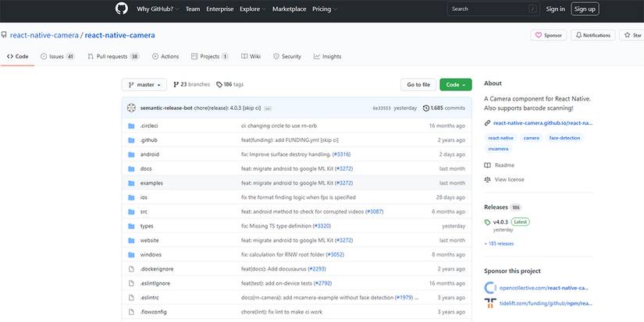This screenshot has width=644, height=322.
Task: Open the .circleci folder
Action: tap(149, 126)
